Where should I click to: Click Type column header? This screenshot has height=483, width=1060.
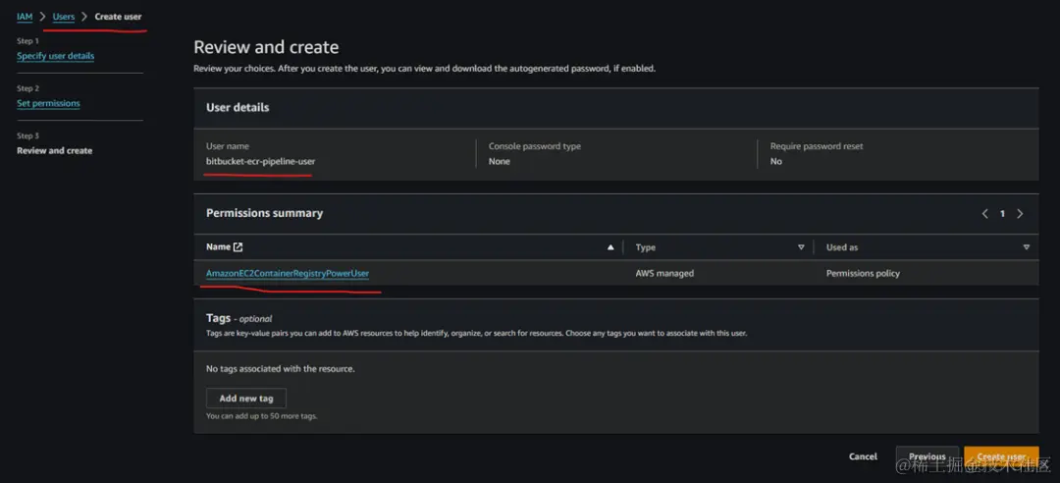pos(646,247)
